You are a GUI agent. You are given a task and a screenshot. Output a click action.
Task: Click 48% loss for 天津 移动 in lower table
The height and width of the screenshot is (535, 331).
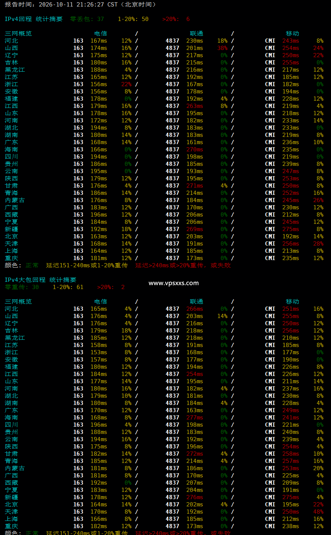318,512
